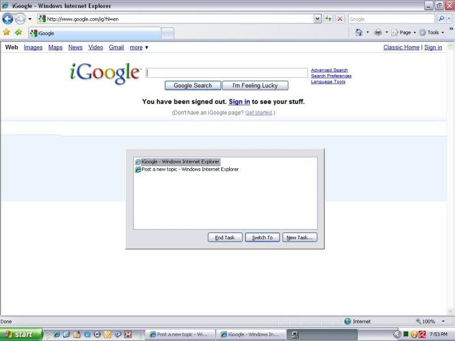Open Language Tools link

pos(328,82)
